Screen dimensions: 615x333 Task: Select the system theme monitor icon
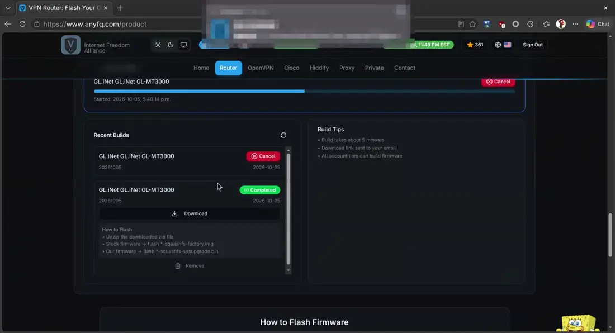click(x=183, y=45)
